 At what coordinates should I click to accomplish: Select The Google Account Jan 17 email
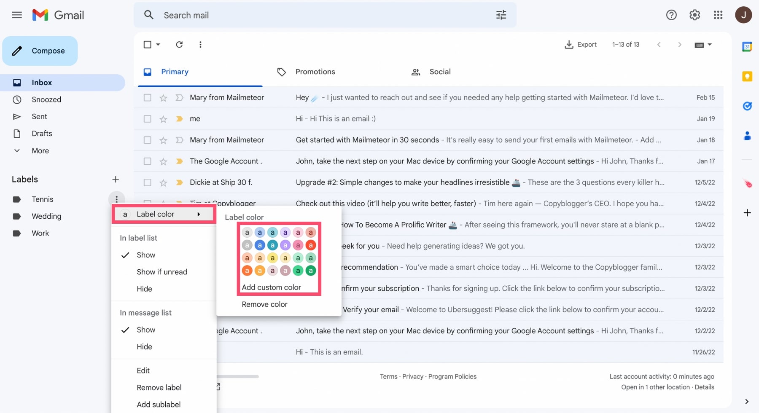tap(147, 161)
